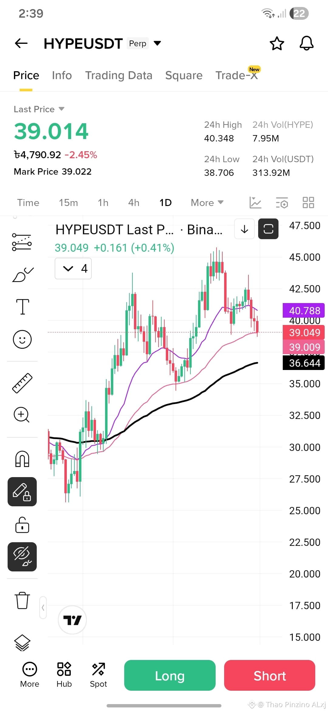The width and height of the screenshot is (328, 712).
Task: Open the More bottom menu
Action: tap(29, 675)
